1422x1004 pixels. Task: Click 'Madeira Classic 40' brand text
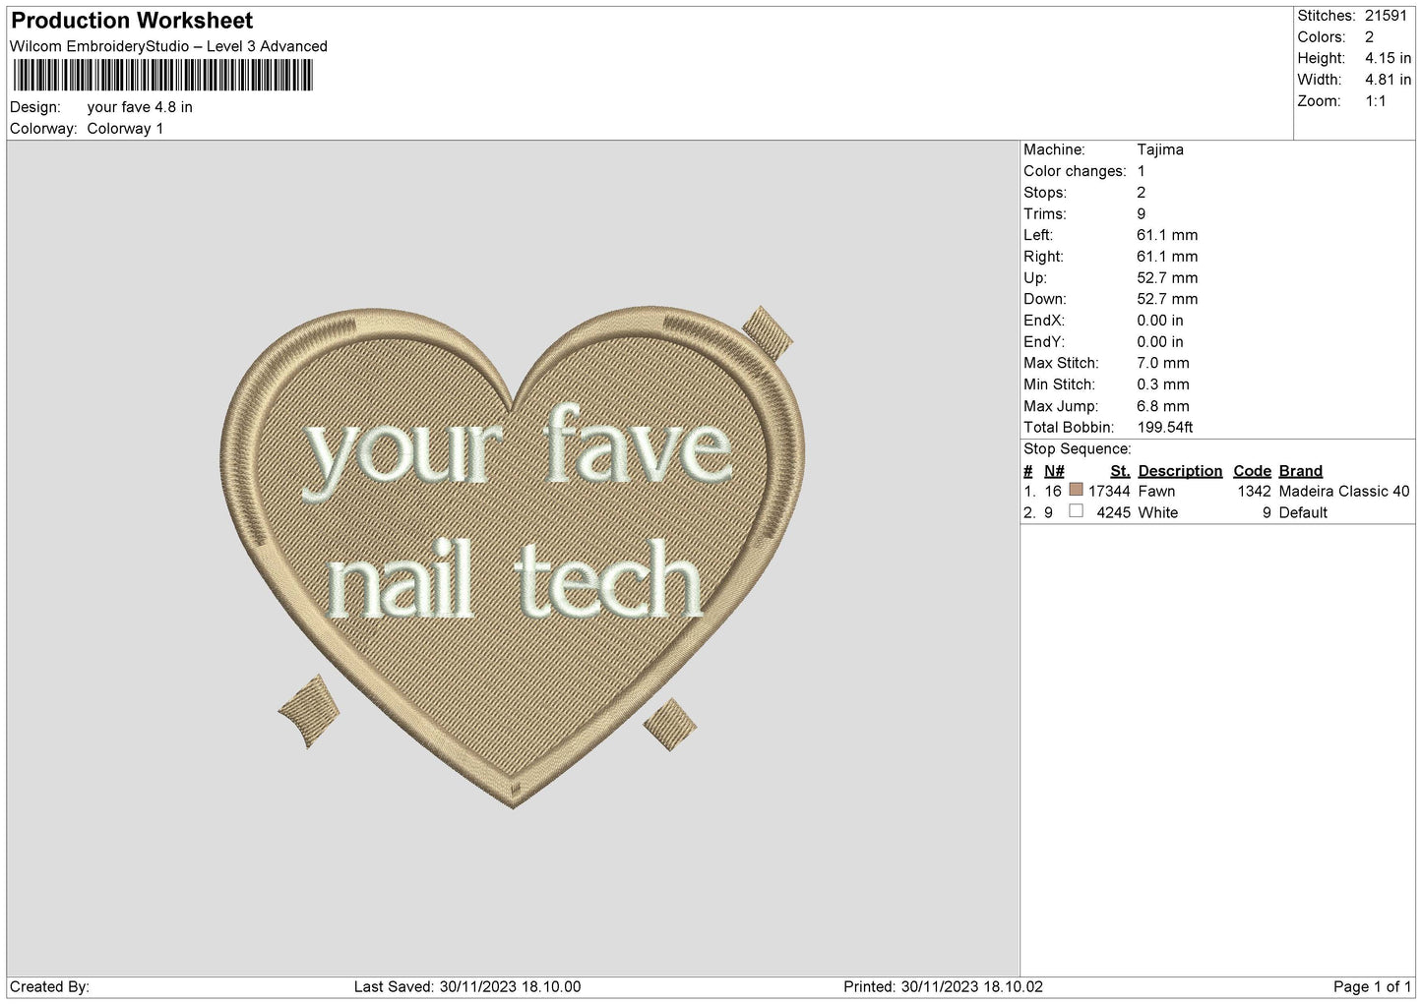1344,491
